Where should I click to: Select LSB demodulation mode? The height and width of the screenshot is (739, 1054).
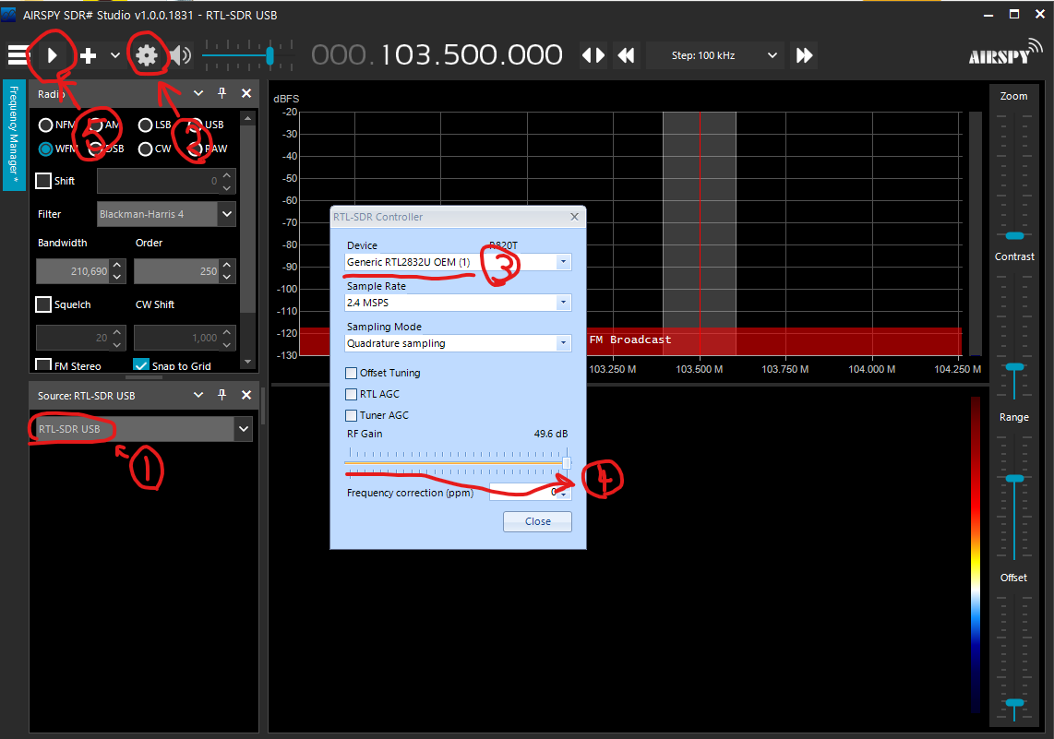[x=145, y=125]
